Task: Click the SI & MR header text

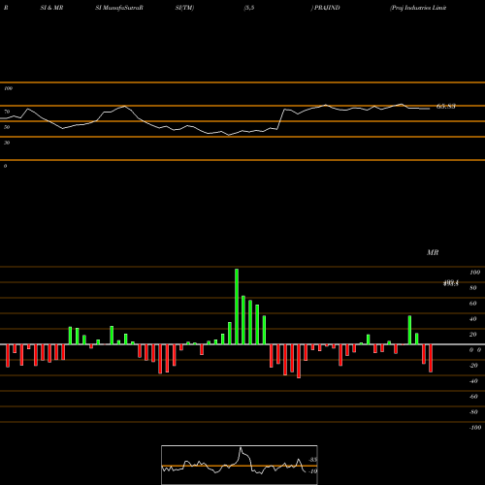Action: point(51,8)
